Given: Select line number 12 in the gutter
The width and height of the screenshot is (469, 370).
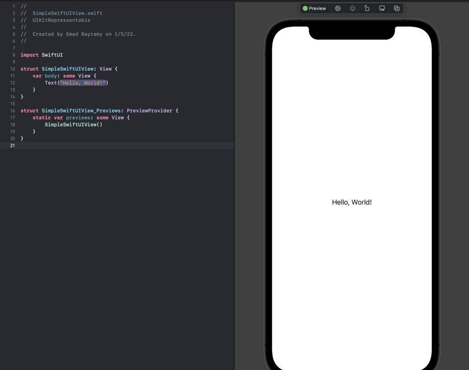Looking at the screenshot, I should coord(13,83).
